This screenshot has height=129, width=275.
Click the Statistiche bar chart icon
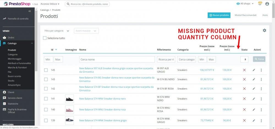4,104
